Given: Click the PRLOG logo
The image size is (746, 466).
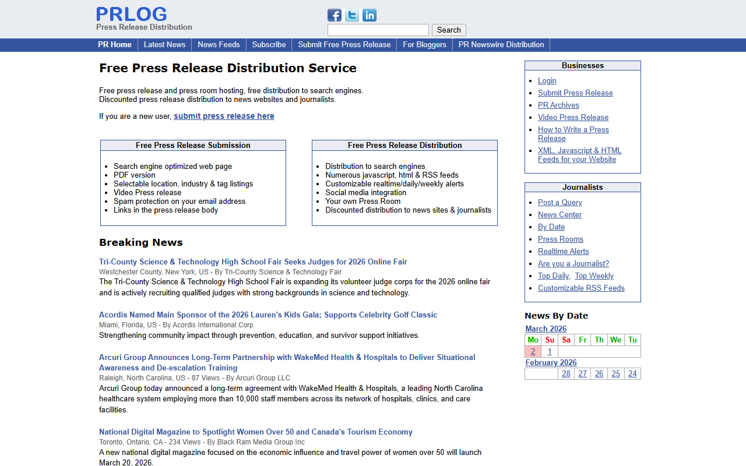Looking at the screenshot, I should pyautogui.click(x=132, y=14).
